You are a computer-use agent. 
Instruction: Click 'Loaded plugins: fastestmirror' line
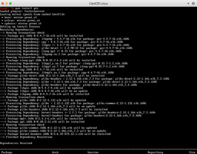click(22, 11)
